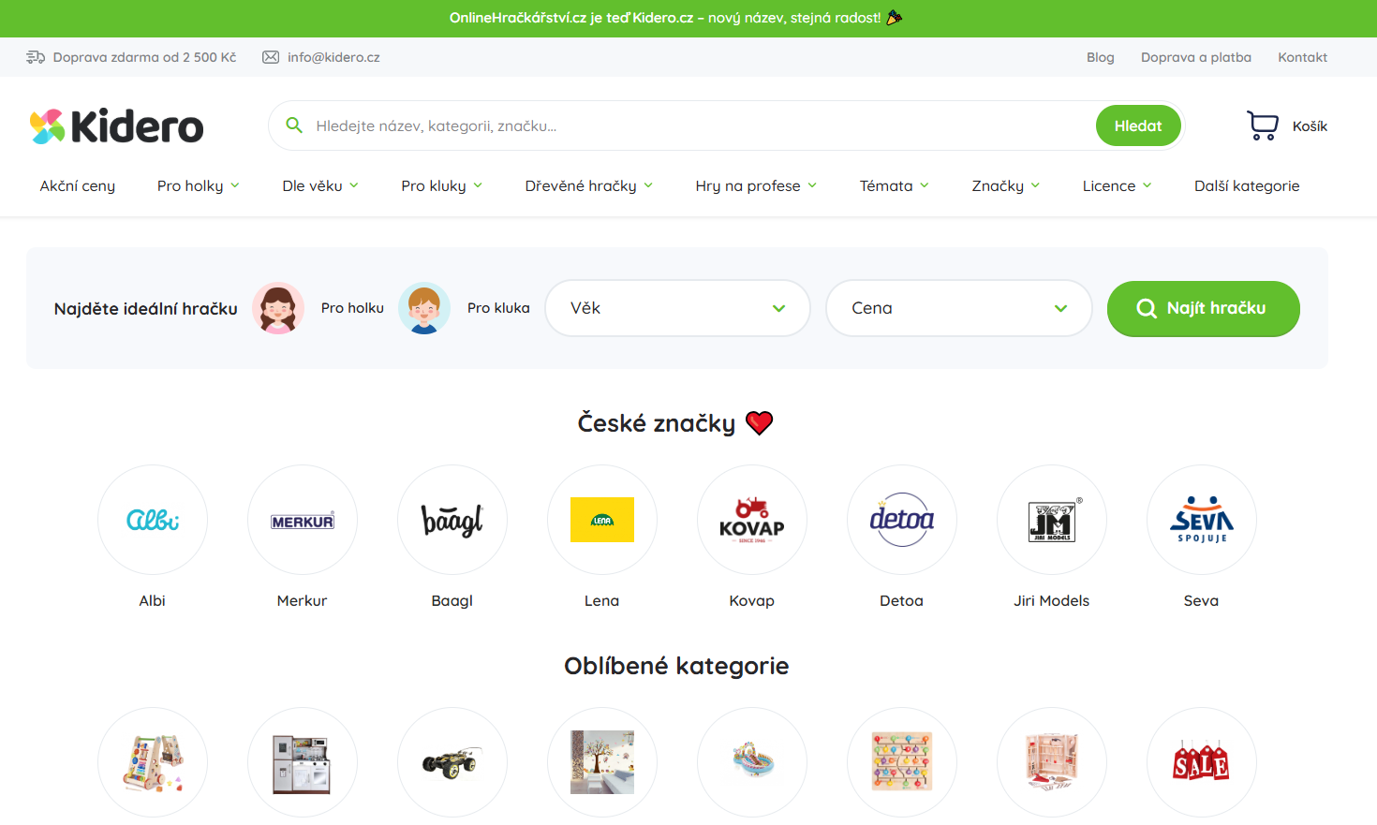
Task: Choose the Detoa brand logo
Action: coord(902,520)
